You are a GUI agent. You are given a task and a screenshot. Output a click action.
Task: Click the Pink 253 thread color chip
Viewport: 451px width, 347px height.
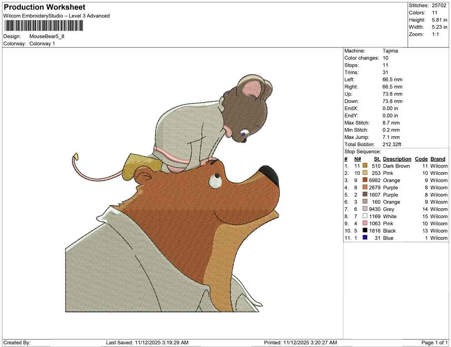366,173
